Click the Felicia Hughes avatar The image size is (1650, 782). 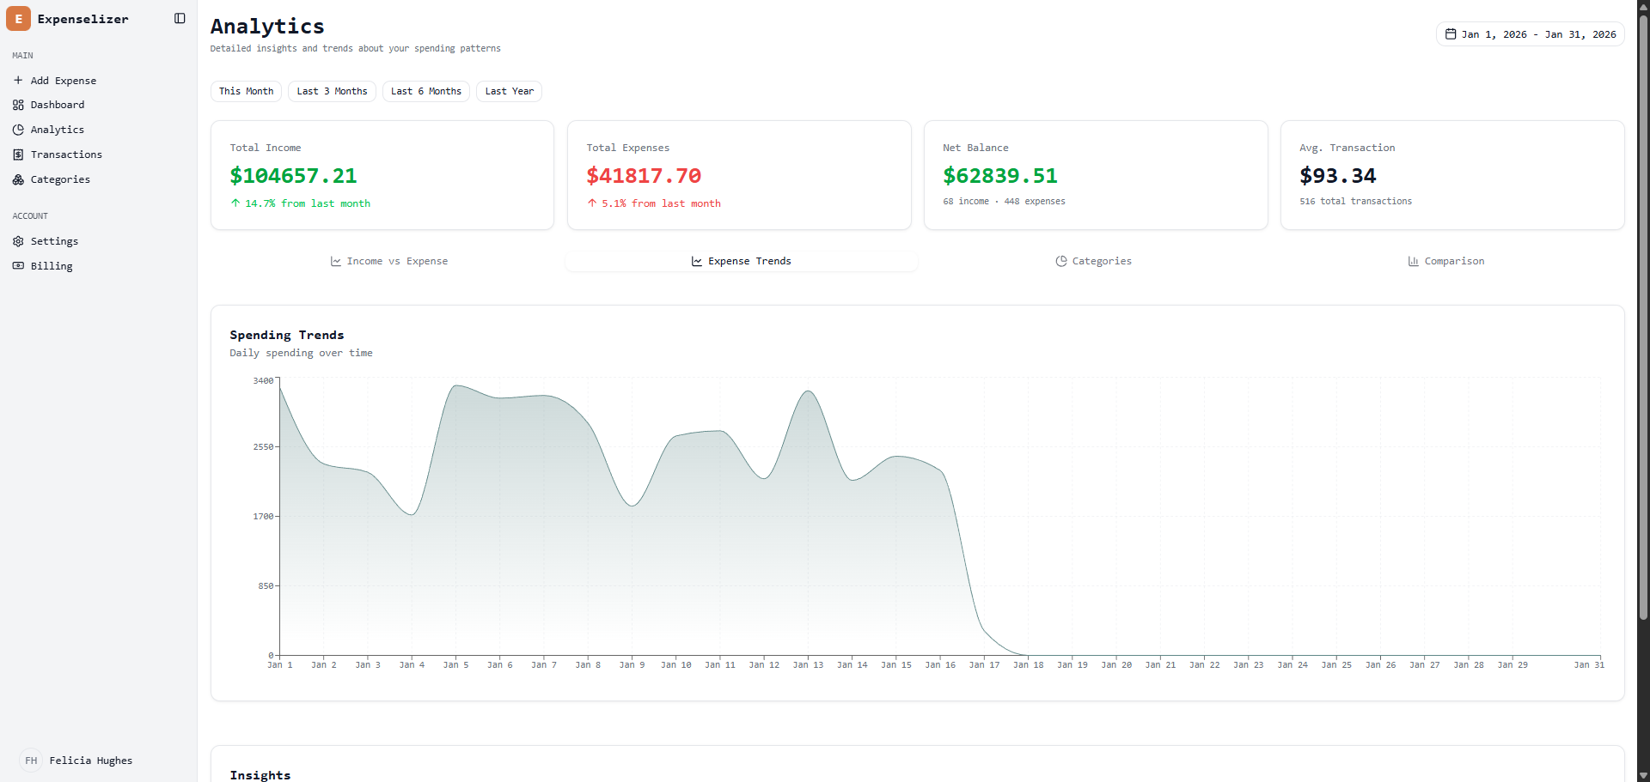tap(31, 761)
